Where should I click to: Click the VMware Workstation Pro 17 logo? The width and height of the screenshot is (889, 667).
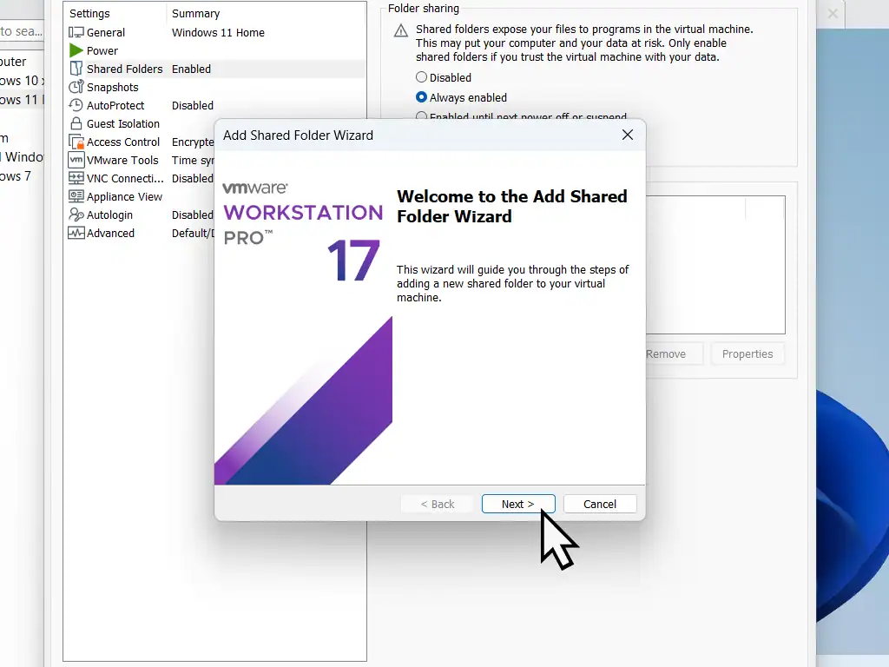[x=303, y=231]
